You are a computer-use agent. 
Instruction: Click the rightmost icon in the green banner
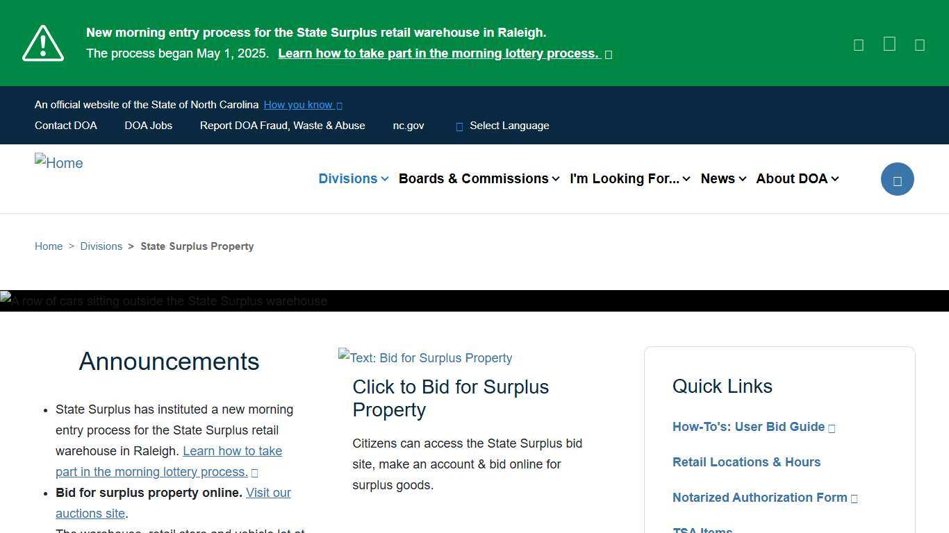click(x=920, y=44)
